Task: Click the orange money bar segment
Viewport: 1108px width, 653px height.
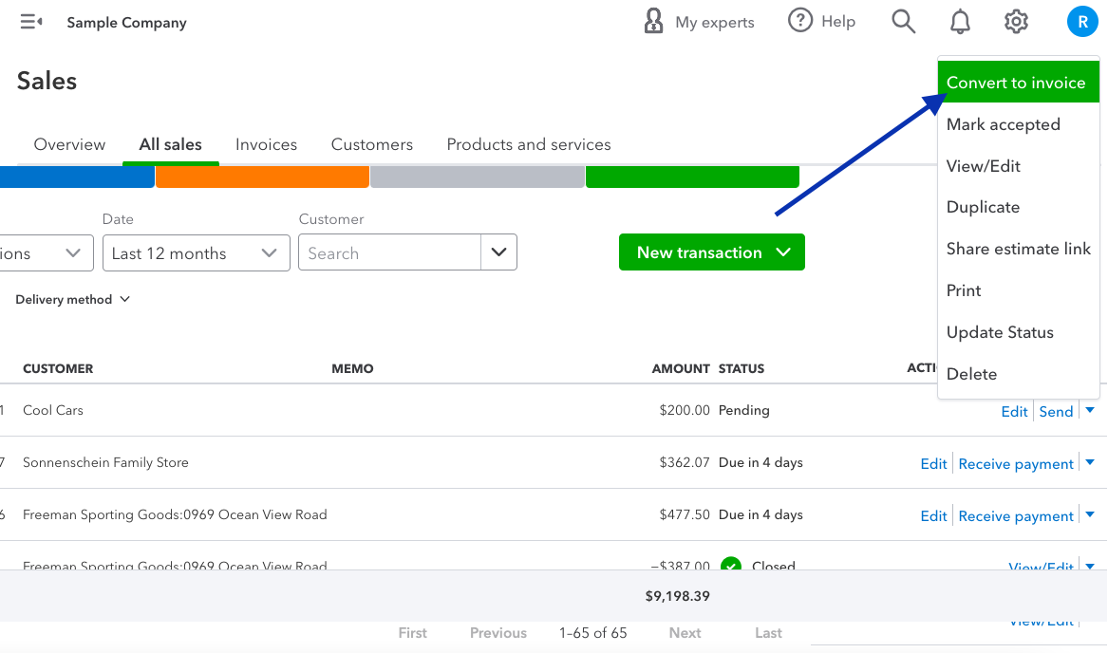Action: click(x=262, y=177)
